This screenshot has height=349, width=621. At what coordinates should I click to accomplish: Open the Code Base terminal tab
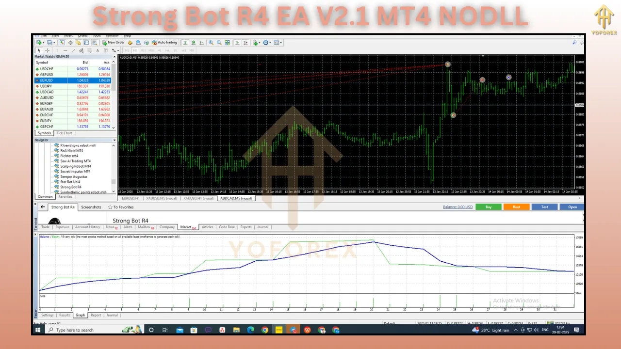click(227, 227)
